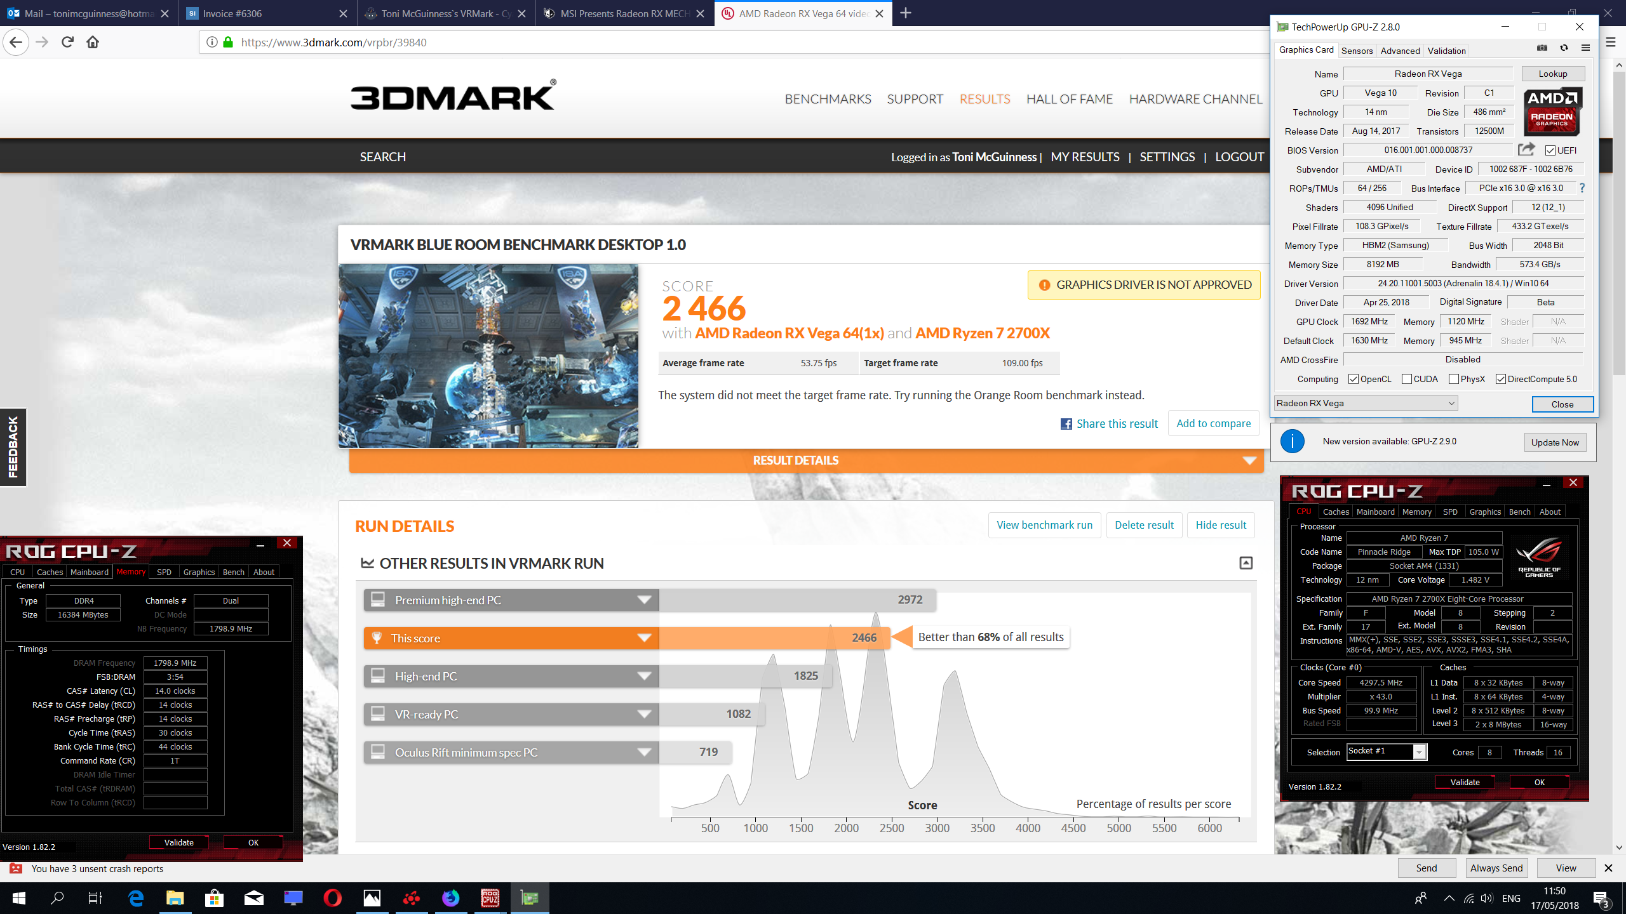The height and width of the screenshot is (914, 1626).
Task: Open File Explorer from taskbar
Action: coord(175,898)
